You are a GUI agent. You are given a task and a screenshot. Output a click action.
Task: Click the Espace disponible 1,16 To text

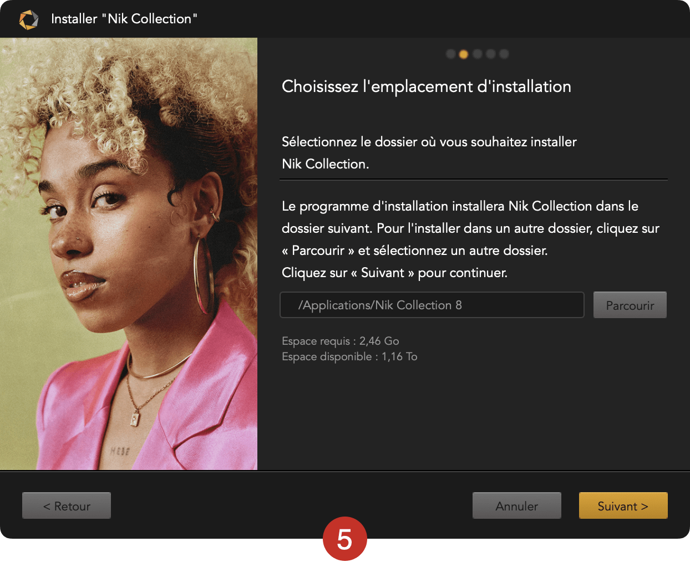[349, 356]
